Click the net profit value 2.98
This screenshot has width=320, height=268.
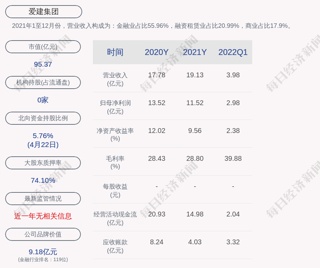tap(233, 103)
